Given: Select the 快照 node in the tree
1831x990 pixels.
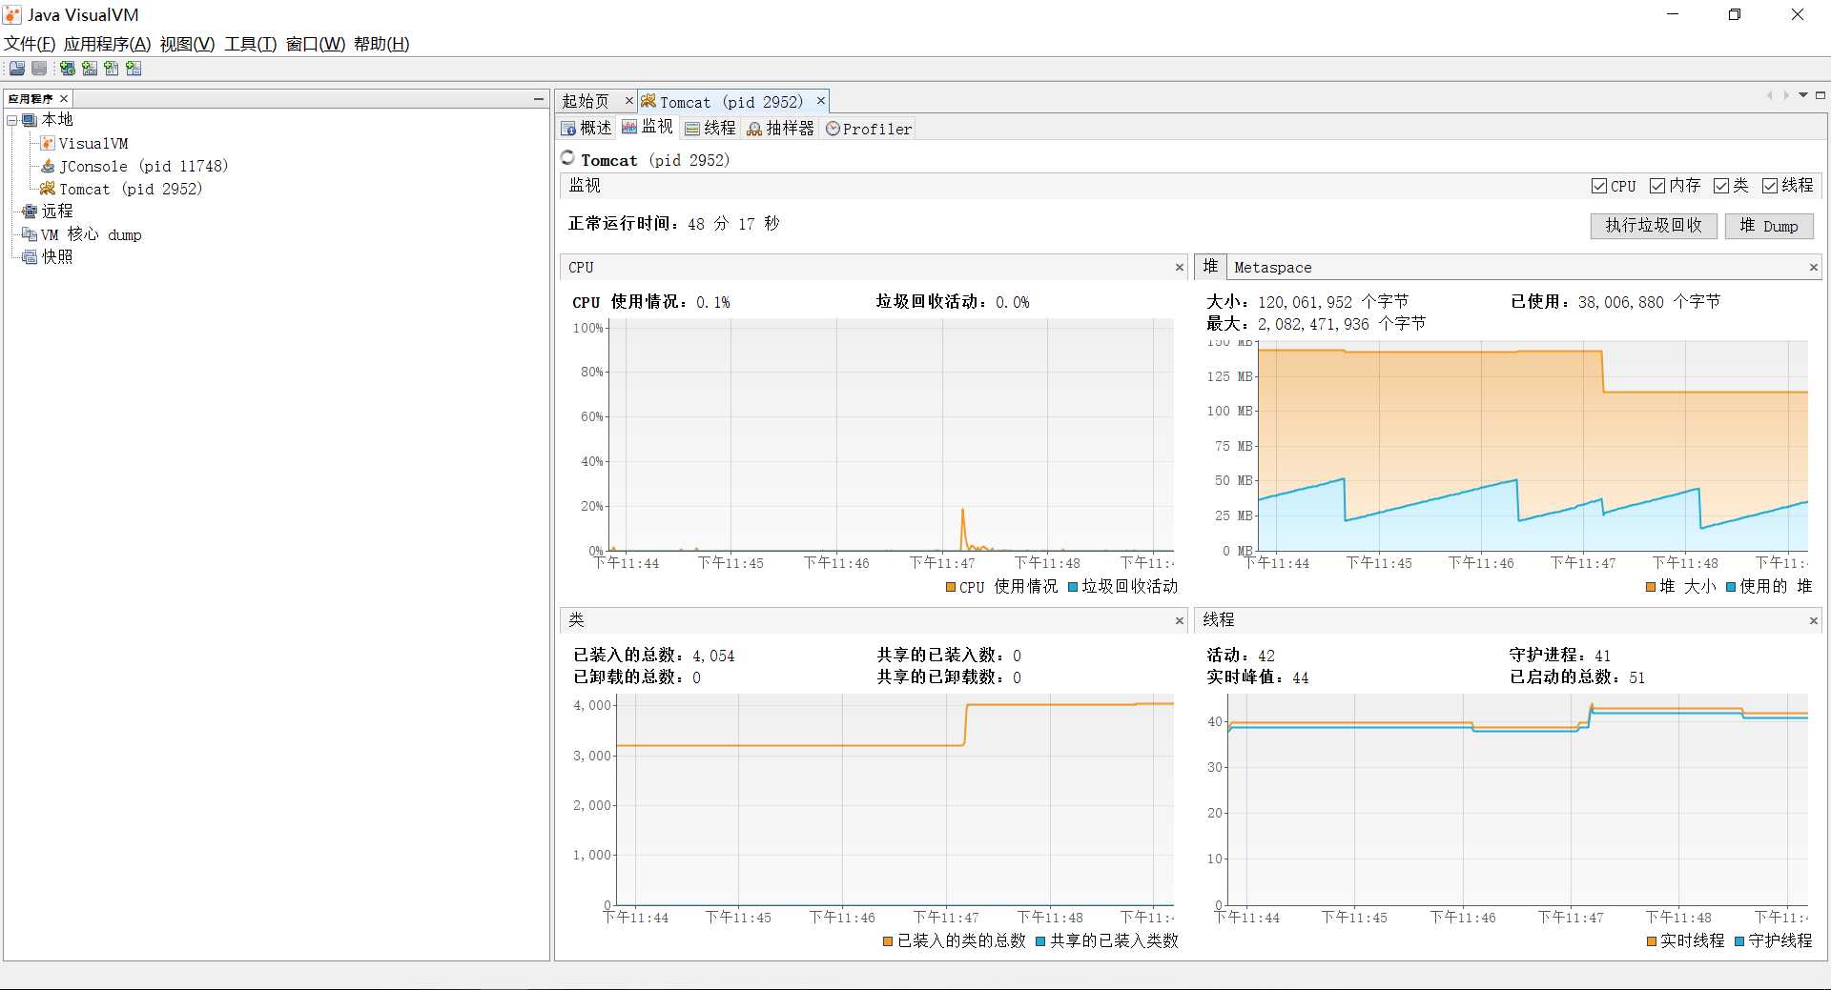Looking at the screenshot, I should click(x=48, y=257).
